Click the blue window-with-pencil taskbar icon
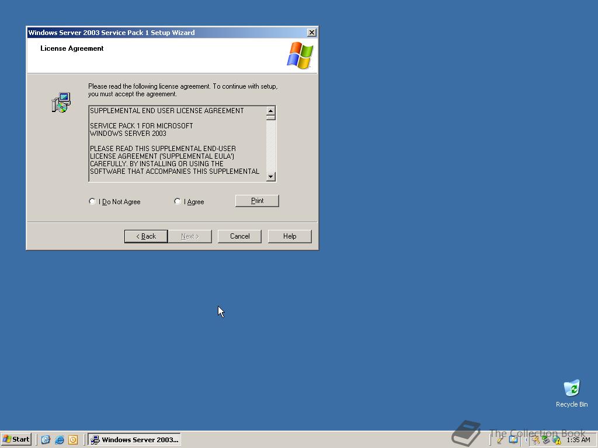This screenshot has width=598, height=448. point(513,440)
